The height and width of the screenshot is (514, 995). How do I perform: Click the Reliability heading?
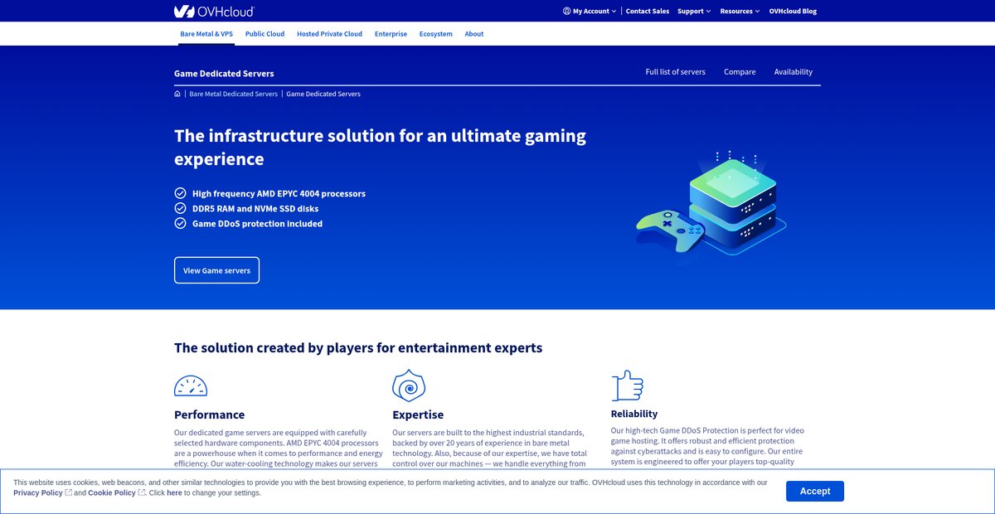[634, 414]
